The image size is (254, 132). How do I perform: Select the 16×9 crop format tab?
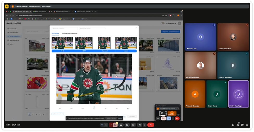(x=62, y=51)
